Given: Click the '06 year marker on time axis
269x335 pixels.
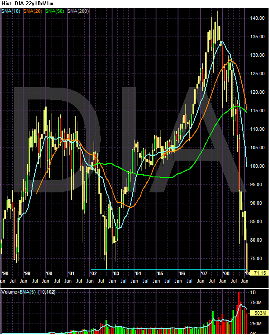Looking at the screenshot, I should tap(182, 273).
